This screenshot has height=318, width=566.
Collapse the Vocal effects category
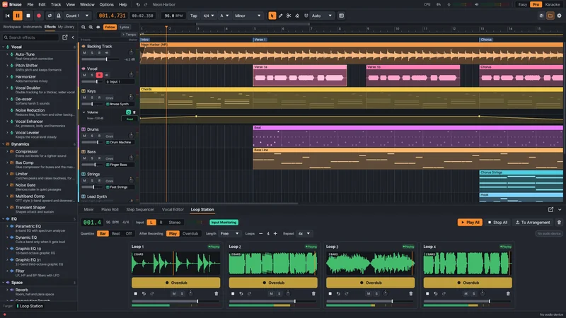pyautogui.click(x=4, y=47)
